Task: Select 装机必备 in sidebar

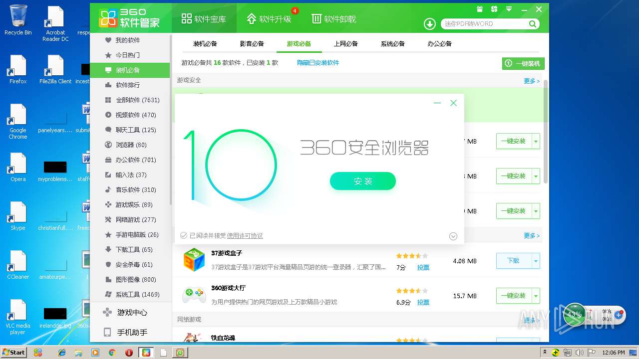Action: click(130, 70)
